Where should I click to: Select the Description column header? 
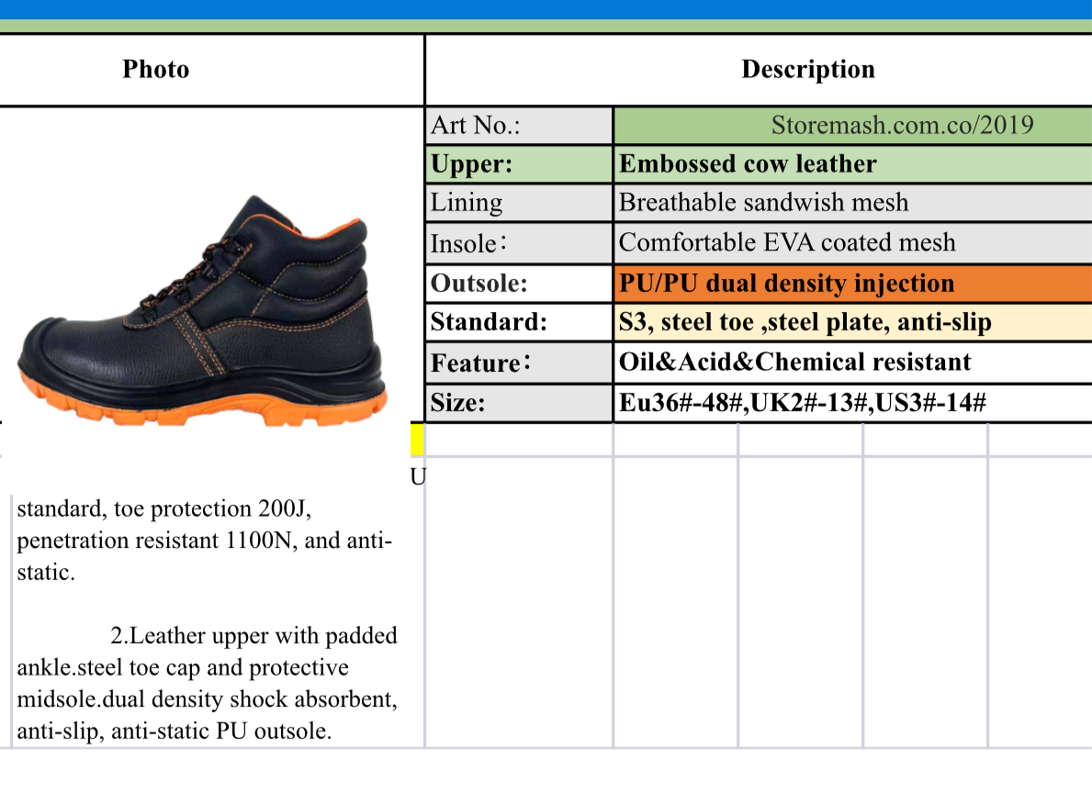pos(806,69)
